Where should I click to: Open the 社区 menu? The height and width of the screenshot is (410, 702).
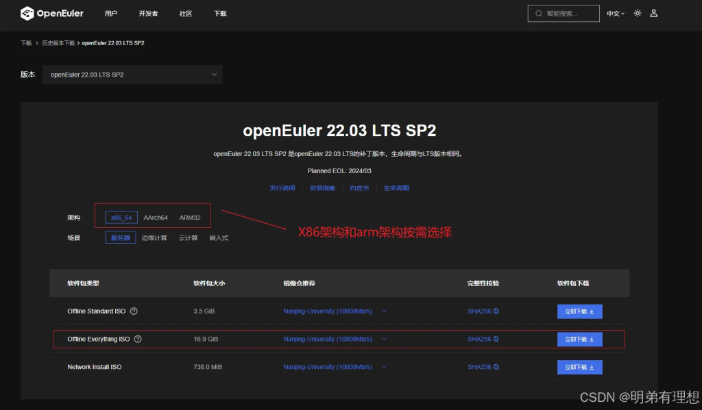(x=186, y=14)
